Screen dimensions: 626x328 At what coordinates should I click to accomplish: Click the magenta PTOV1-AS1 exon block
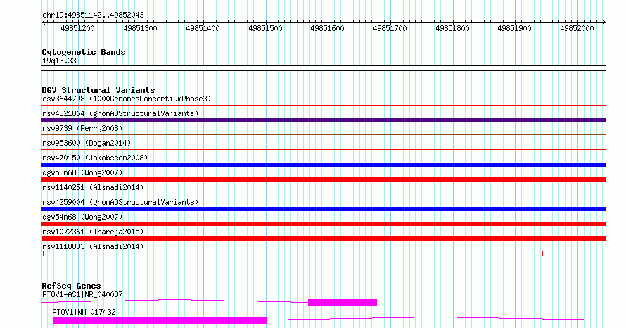click(343, 303)
